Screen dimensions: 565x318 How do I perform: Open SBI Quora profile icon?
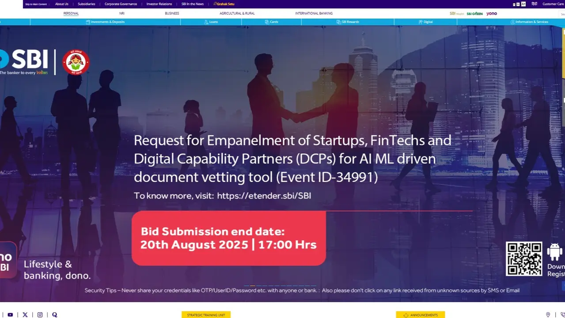[x=55, y=315]
